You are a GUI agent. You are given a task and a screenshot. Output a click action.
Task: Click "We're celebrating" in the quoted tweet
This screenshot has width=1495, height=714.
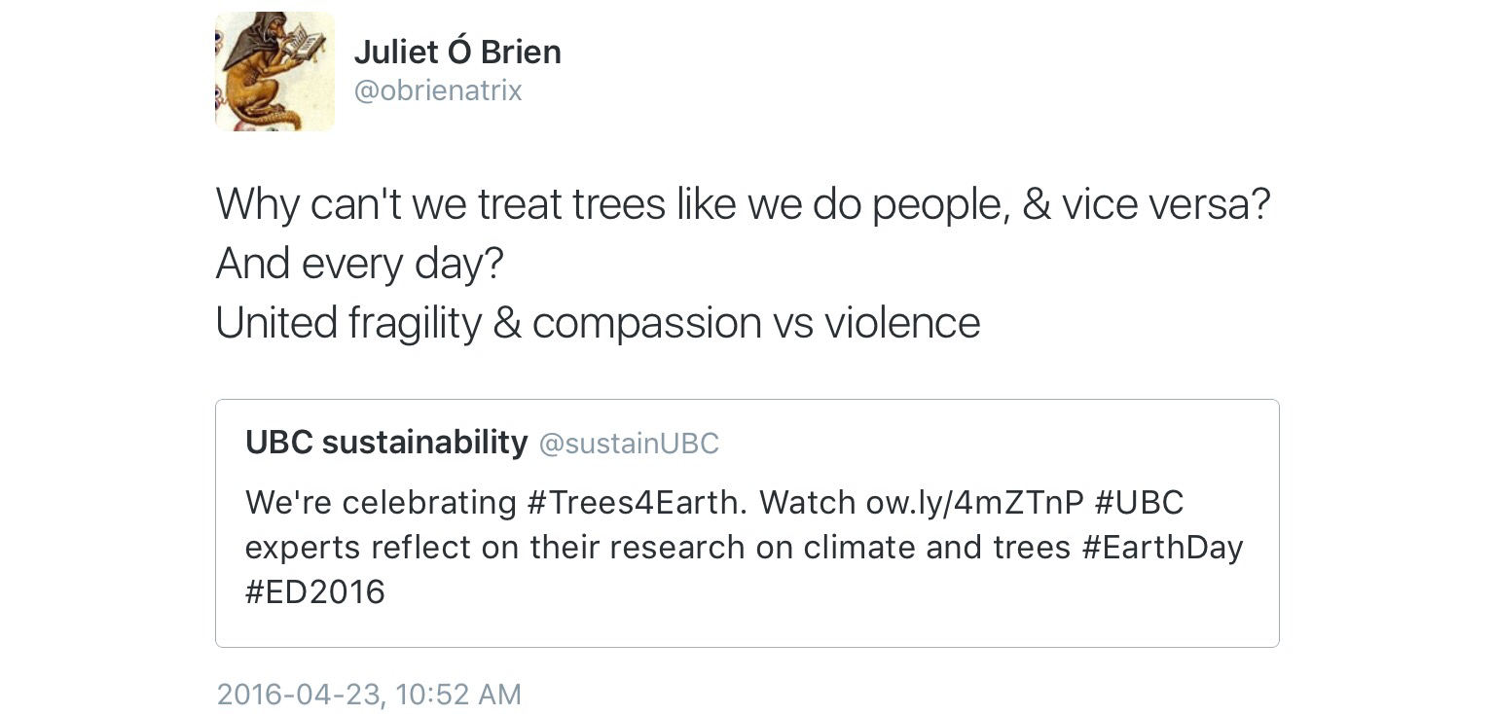tap(381, 503)
